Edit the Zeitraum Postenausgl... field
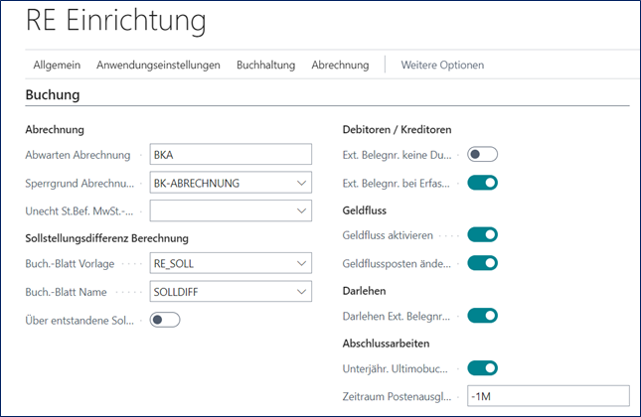The width and height of the screenshot is (641, 417). point(549,396)
